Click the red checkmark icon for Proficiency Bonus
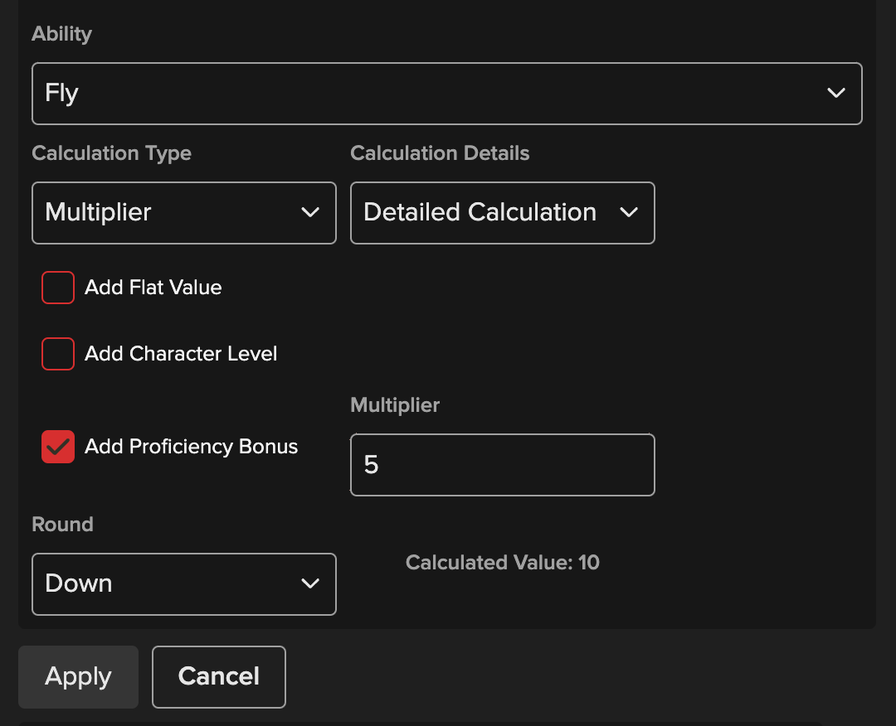896x726 pixels. (x=58, y=447)
